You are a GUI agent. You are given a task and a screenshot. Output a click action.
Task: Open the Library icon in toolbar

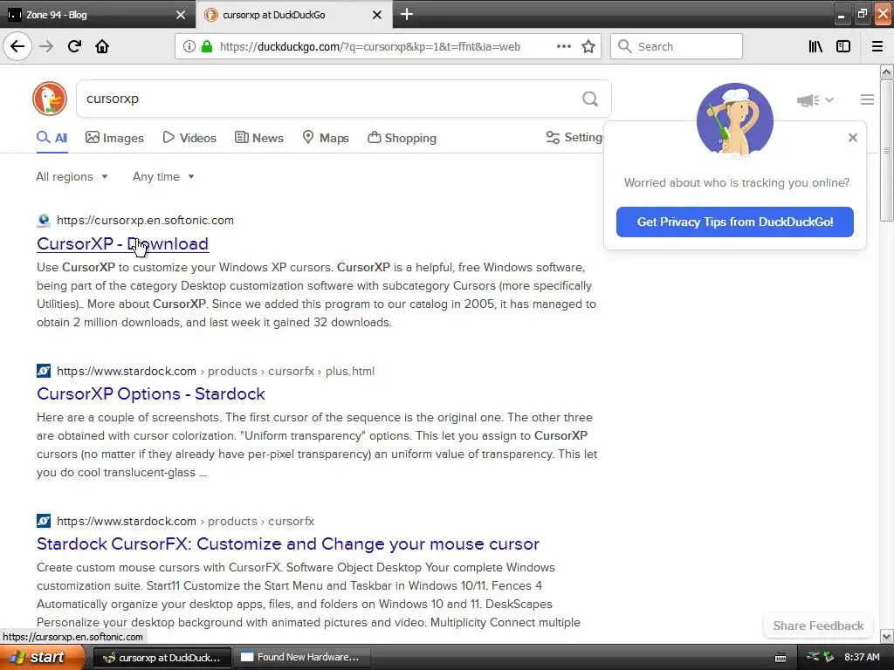pos(815,46)
